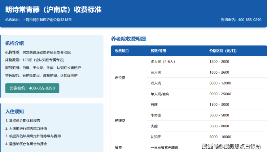Image resolution: width=267 pixels, height=152 pixels.
Task: Click the 单人间/套房 cell
Action: click(160, 94)
